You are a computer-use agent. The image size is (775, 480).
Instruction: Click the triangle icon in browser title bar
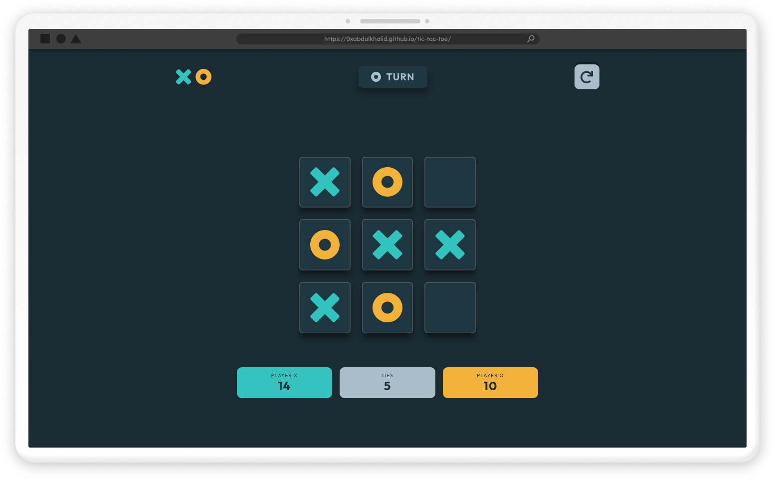76,39
